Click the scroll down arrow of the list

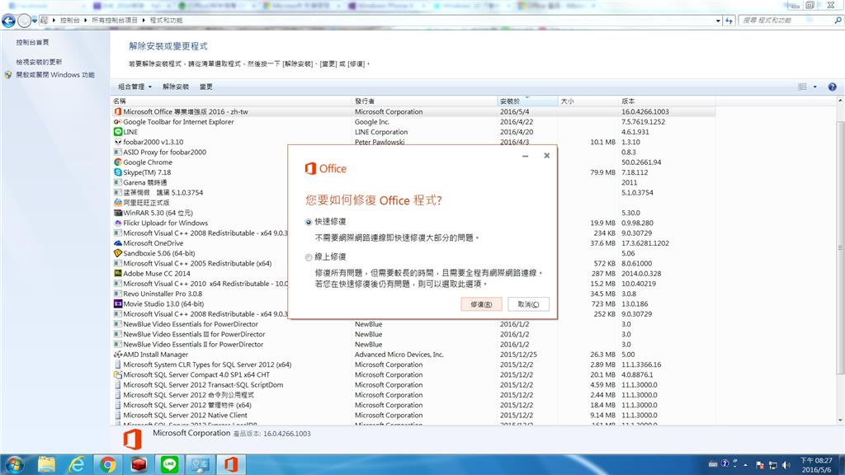coord(840,420)
